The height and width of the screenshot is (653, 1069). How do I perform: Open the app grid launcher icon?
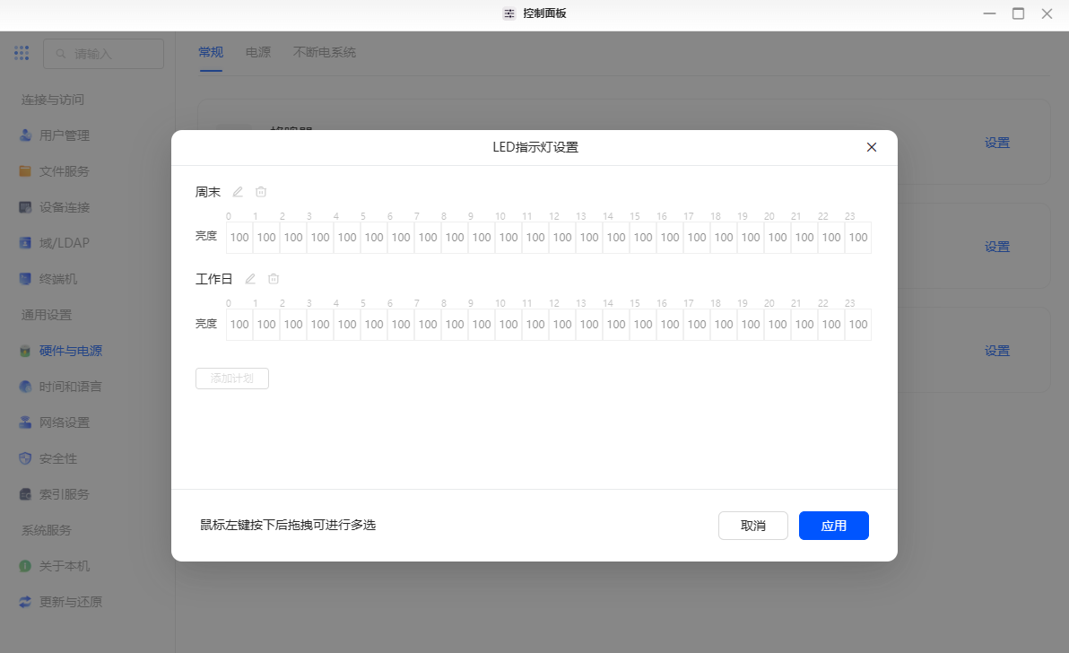click(x=22, y=53)
